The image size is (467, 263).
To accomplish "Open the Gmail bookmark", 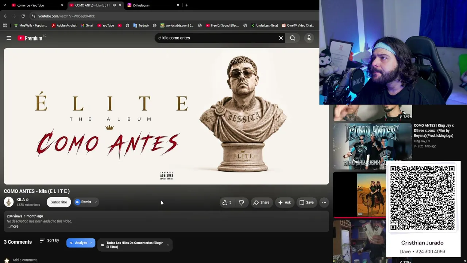I will coord(86,26).
